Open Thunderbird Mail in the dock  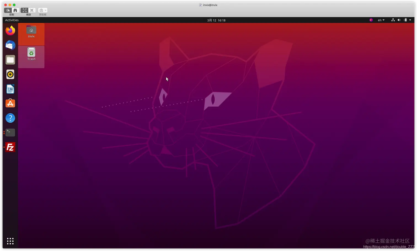[x=10, y=45]
